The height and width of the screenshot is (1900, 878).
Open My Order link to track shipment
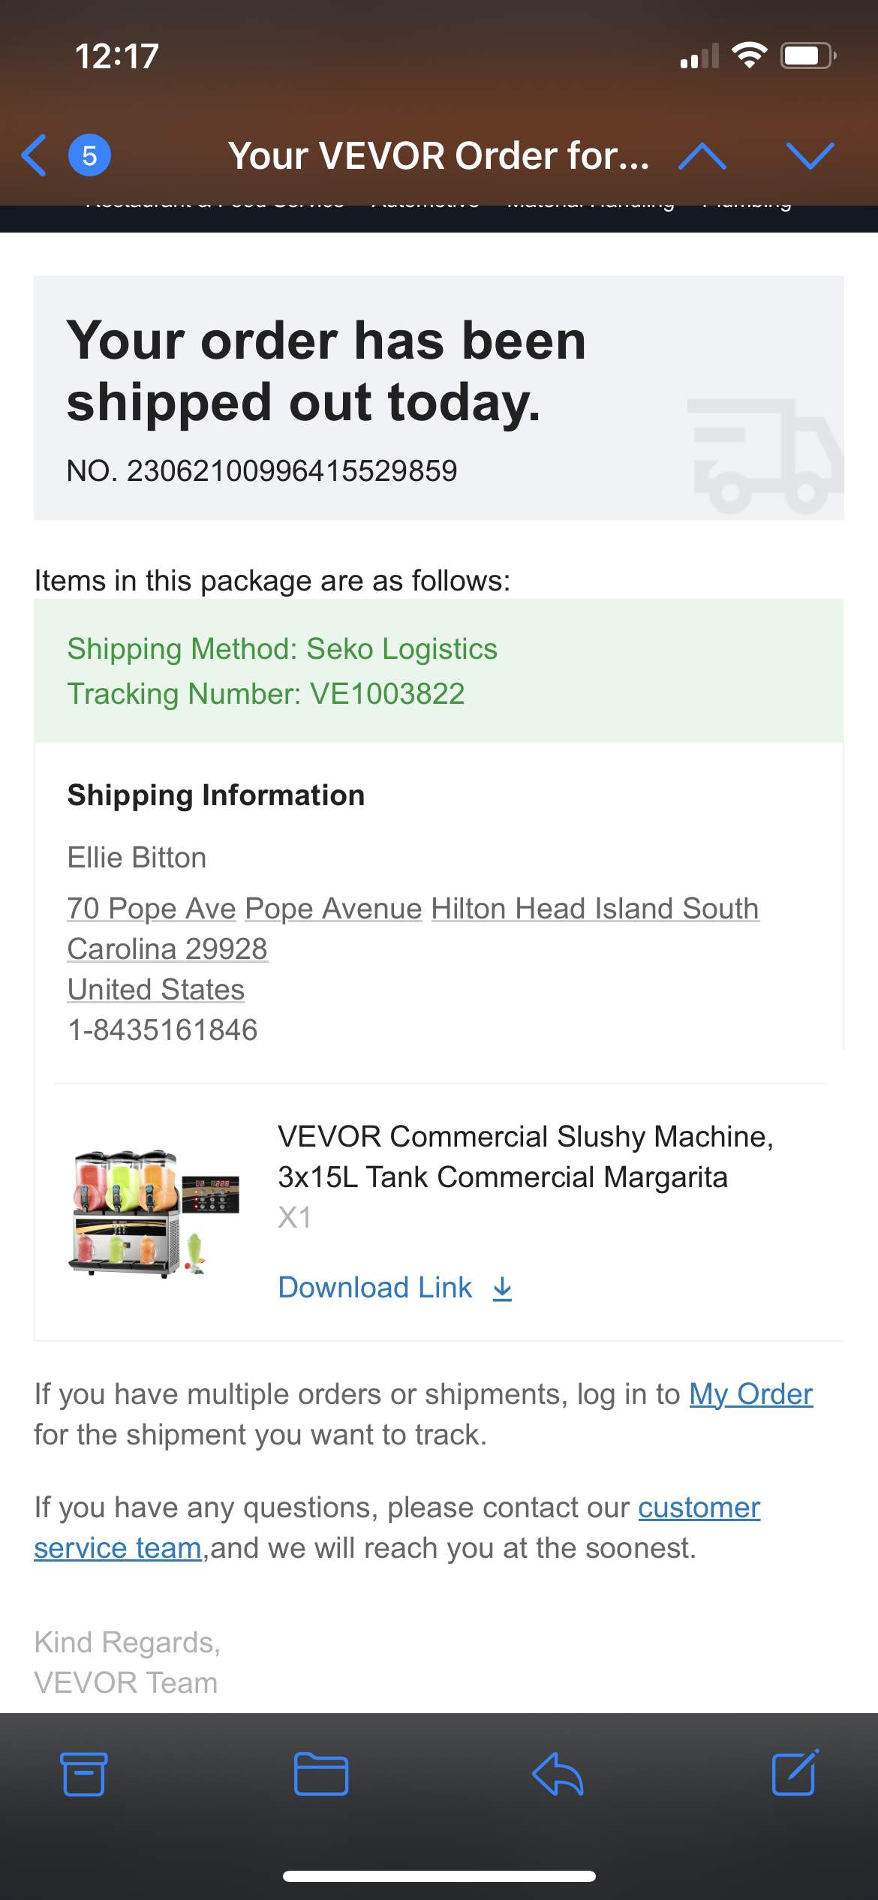750,1393
